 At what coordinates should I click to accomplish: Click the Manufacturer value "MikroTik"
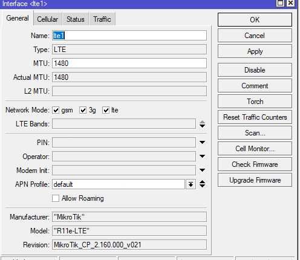tap(129, 217)
